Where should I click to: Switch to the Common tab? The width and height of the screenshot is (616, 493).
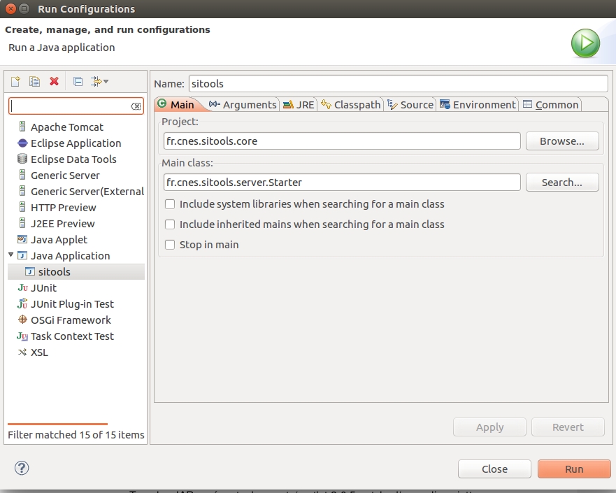(550, 105)
